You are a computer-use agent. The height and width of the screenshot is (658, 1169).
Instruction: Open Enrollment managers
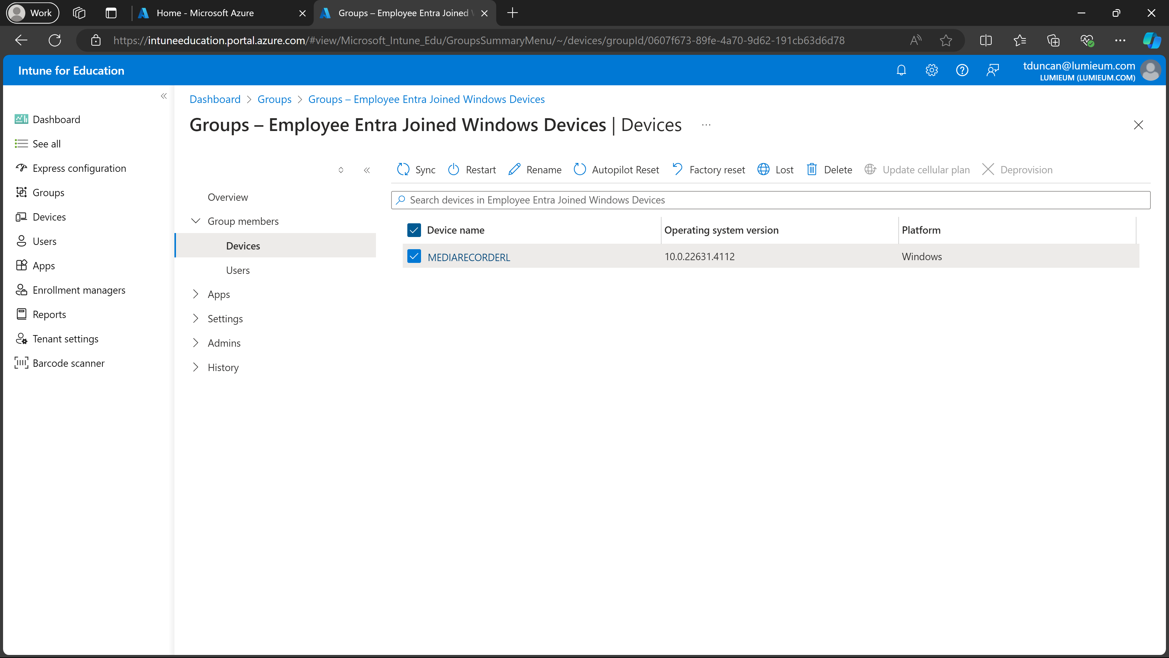click(79, 290)
